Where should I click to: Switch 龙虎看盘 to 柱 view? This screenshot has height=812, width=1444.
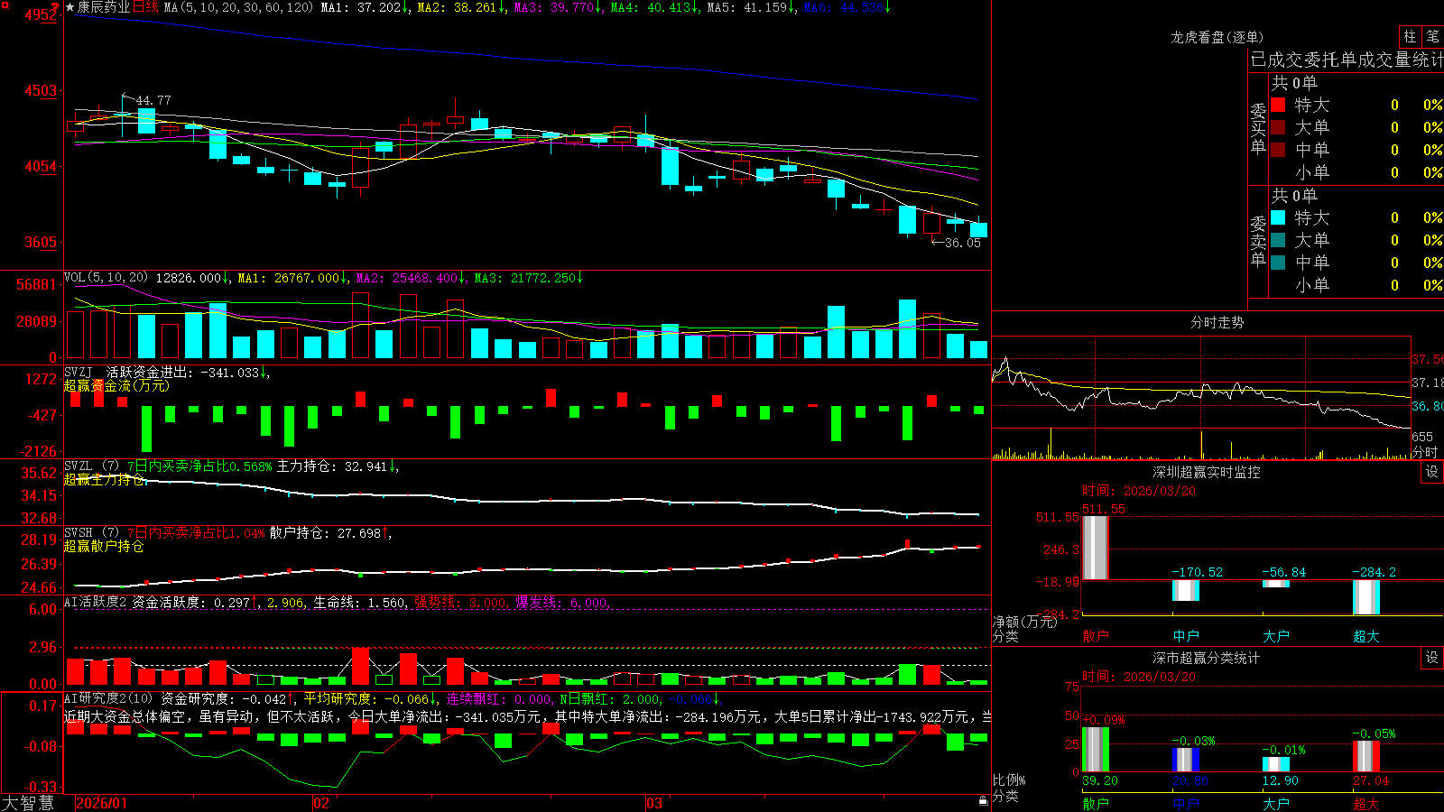1410,36
